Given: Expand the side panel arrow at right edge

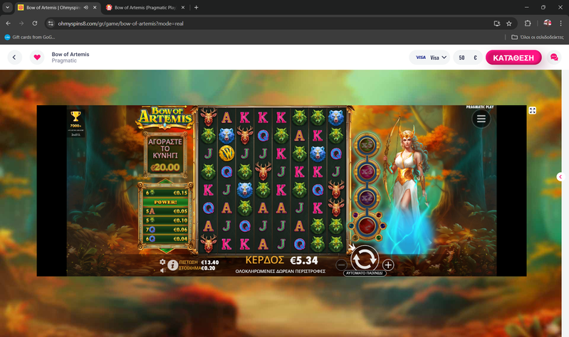Looking at the screenshot, I should click(560, 177).
